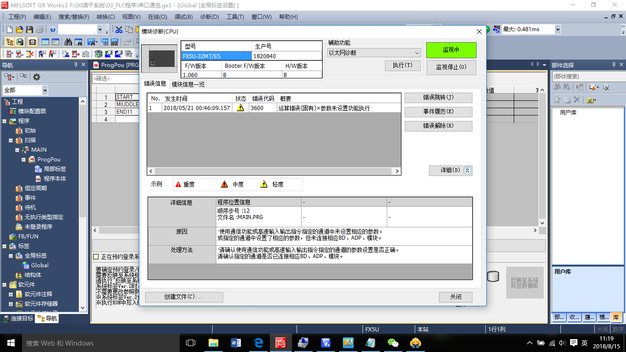Viewport: 626px width, 352px height.
Task: Click the open project folder icon
Action: (19, 30)
